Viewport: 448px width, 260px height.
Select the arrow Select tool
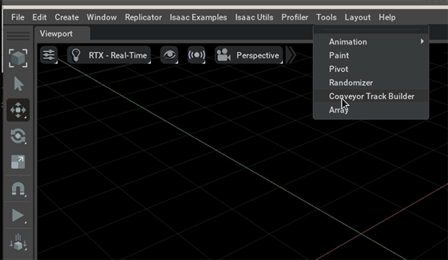[19, 84]
